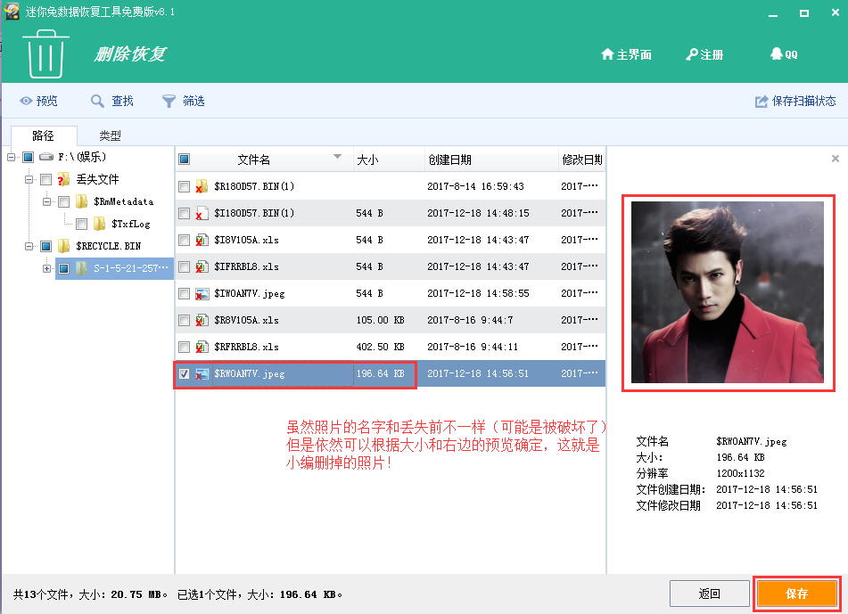Check the box for $I180D57.BIN(1)
Screen dimensions: 848x614
184,213
